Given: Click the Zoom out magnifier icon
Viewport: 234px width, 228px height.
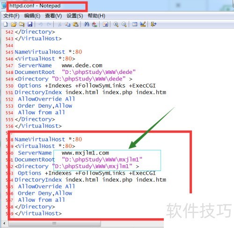Looking at the screenshot, I should click(124, 24).
